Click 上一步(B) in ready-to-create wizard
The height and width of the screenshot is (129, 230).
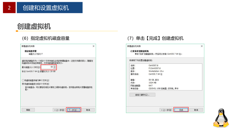tap(166, 110)
